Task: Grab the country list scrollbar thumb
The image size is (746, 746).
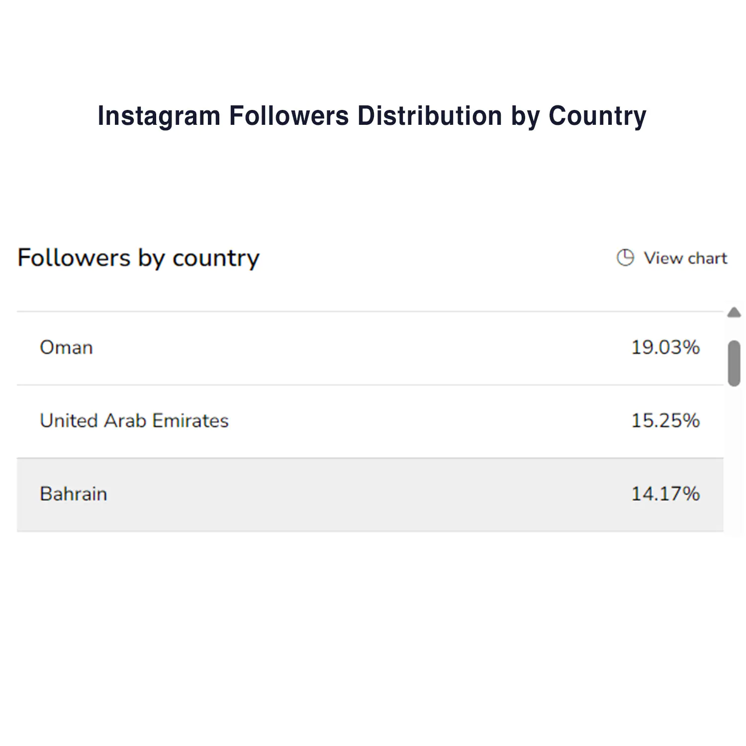Action: [x=734, y=363]
